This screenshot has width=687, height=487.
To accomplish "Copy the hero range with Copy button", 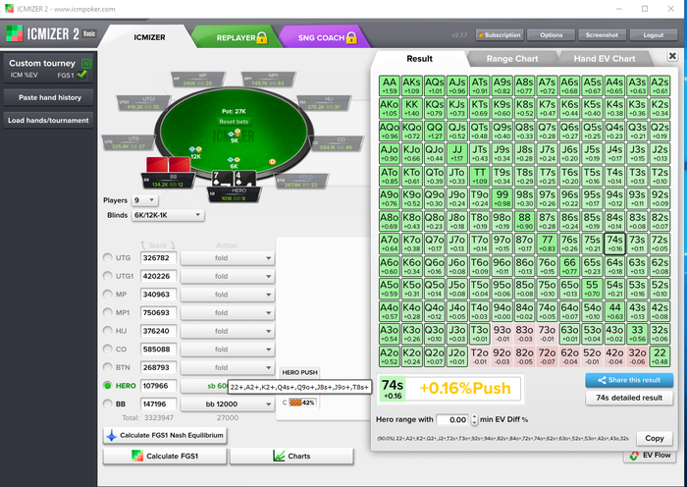I will pos(655,438).
